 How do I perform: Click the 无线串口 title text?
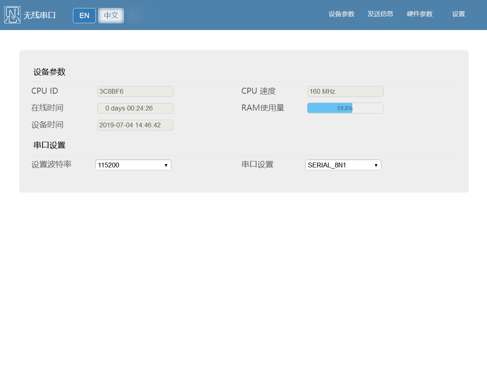(x=39, y=16)
